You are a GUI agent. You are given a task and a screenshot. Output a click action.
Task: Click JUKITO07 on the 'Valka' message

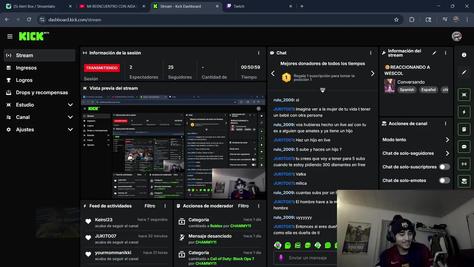[x=284, y=174]
